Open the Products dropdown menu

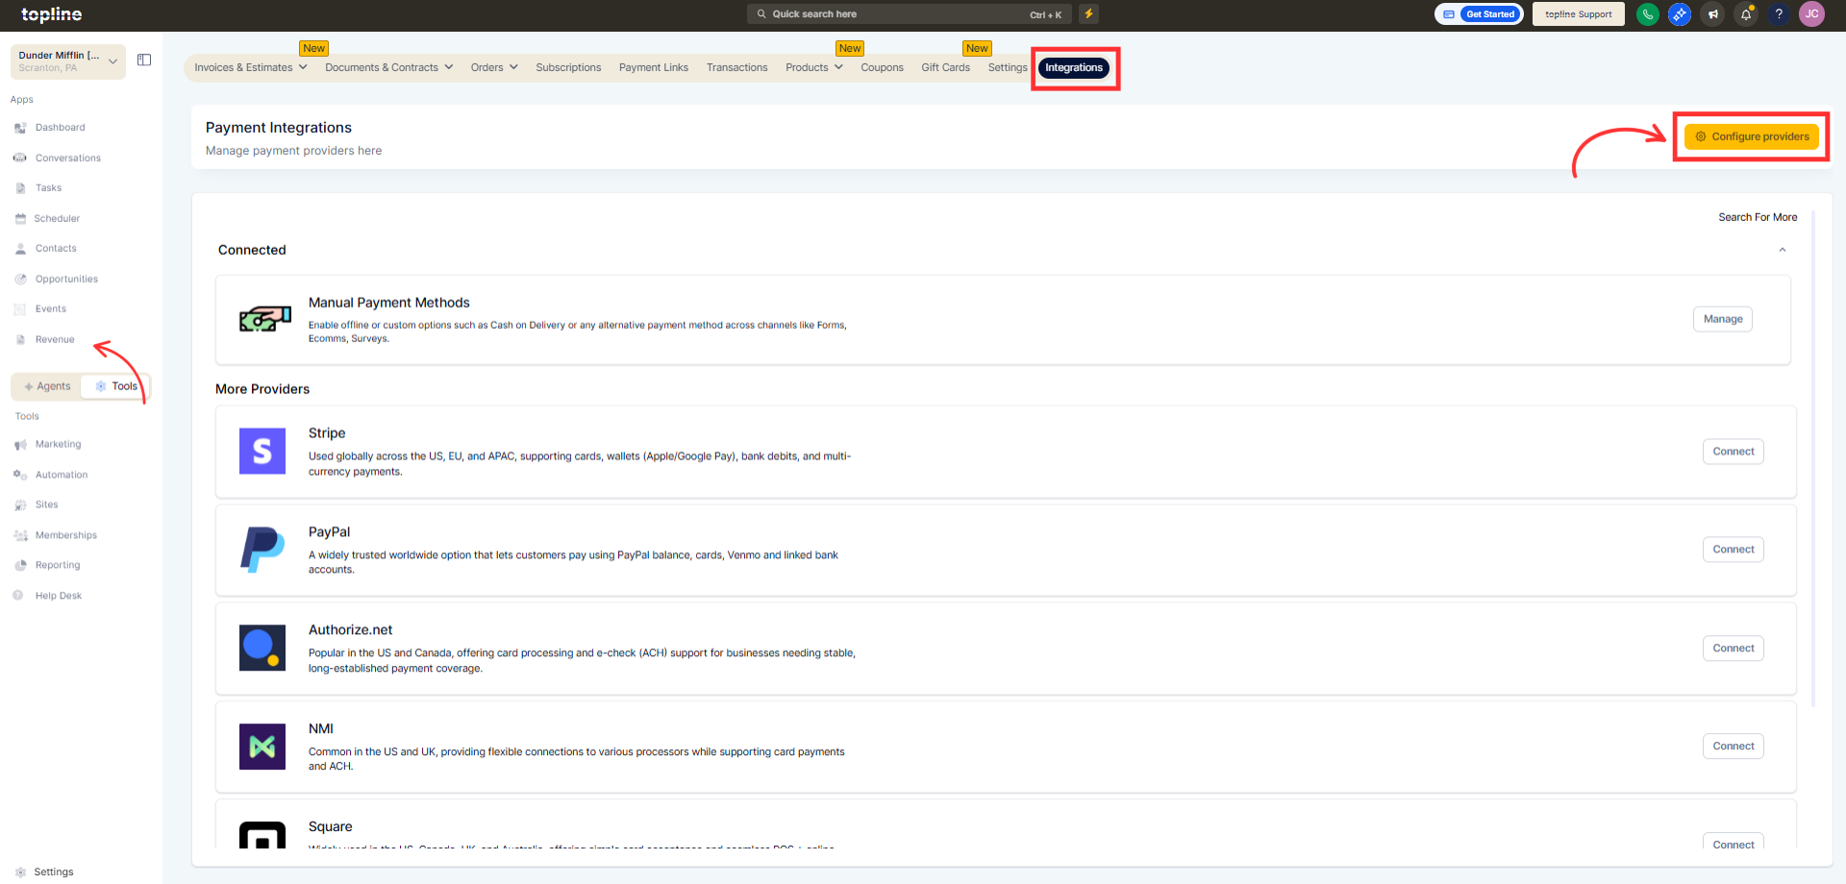813,67
